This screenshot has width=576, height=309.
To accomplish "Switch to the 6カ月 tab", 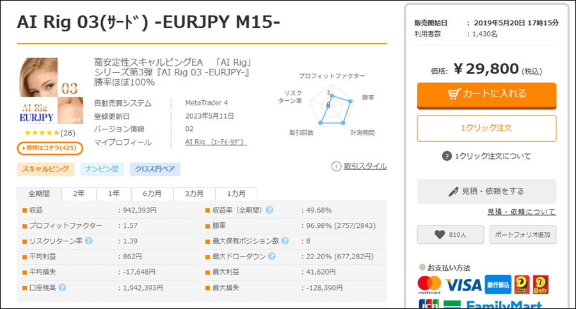I will coord(152,193).
